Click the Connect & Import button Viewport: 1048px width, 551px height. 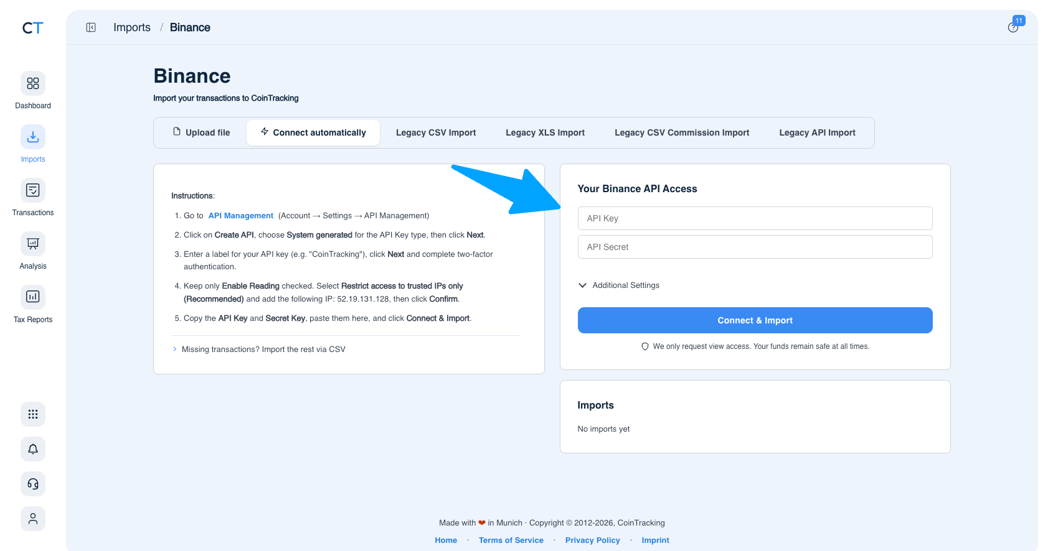(755, 320)
